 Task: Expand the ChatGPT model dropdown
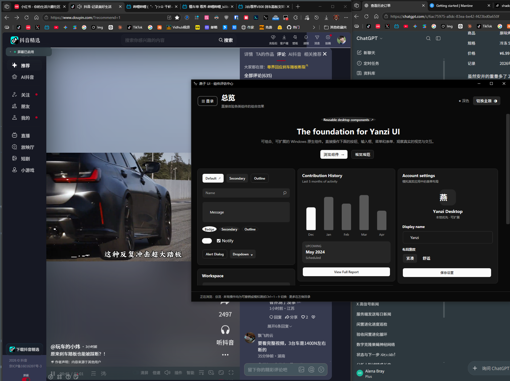[x=369, y=38]
